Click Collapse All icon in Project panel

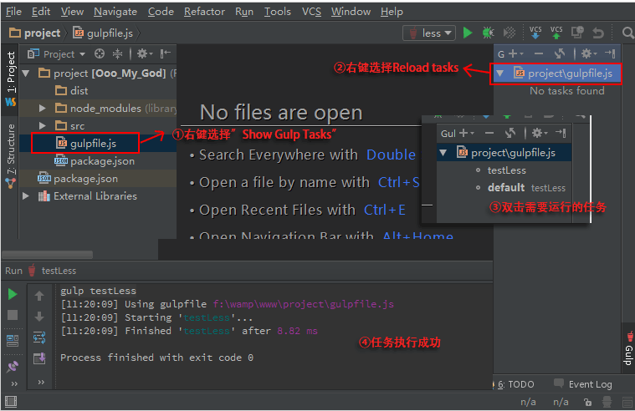[117, 53]
